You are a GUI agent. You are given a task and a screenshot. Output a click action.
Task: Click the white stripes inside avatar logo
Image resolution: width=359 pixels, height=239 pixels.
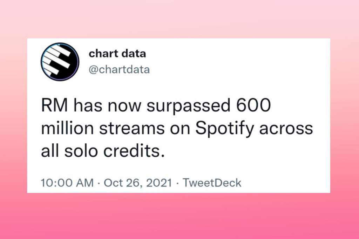point(57,60)
